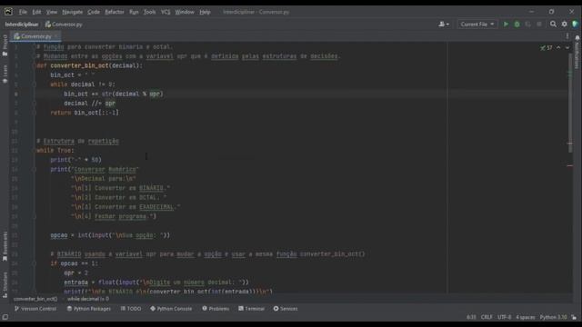Select the Conversor.py editor tab

click(x=35, y=36)
